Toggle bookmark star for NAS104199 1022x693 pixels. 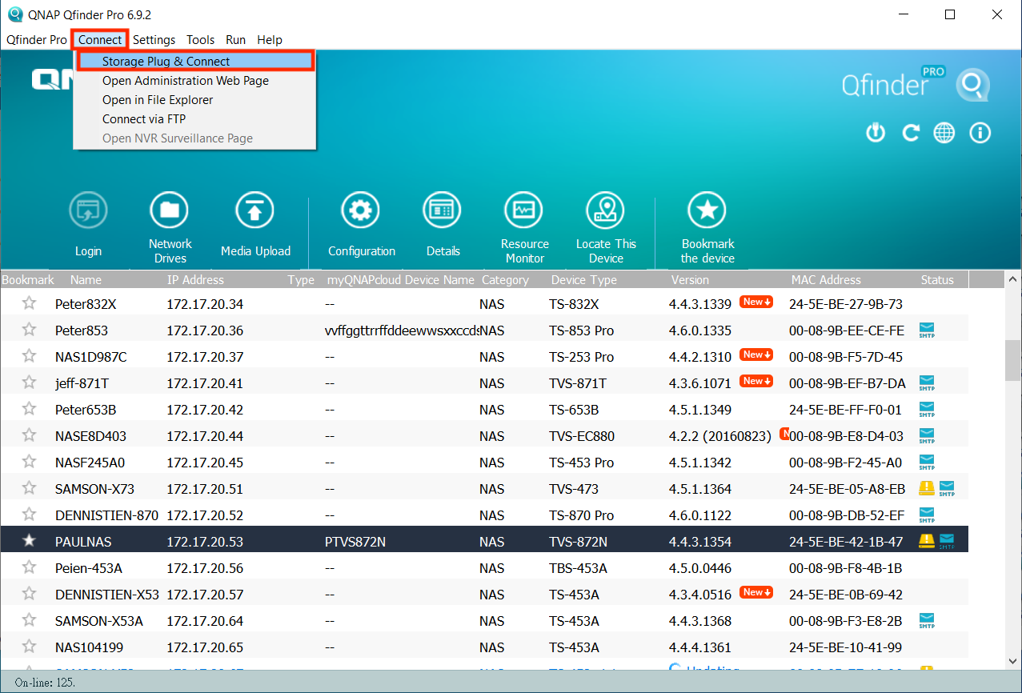[29, 647]
